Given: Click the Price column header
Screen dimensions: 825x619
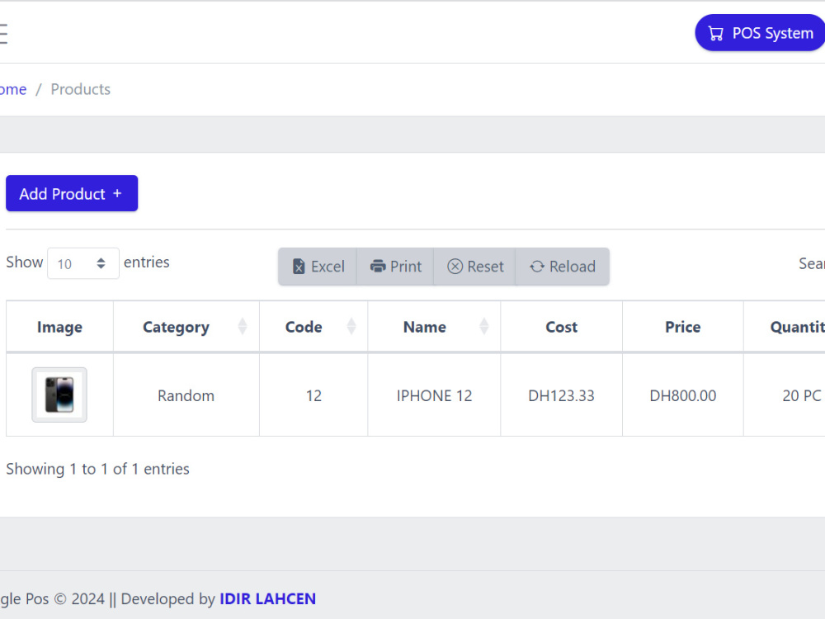Looking at the screenshot, I should point(683,327).
